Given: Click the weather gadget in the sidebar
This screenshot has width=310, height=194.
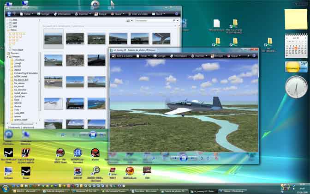Looking at the screenshot, I should [x=296, y=67].
